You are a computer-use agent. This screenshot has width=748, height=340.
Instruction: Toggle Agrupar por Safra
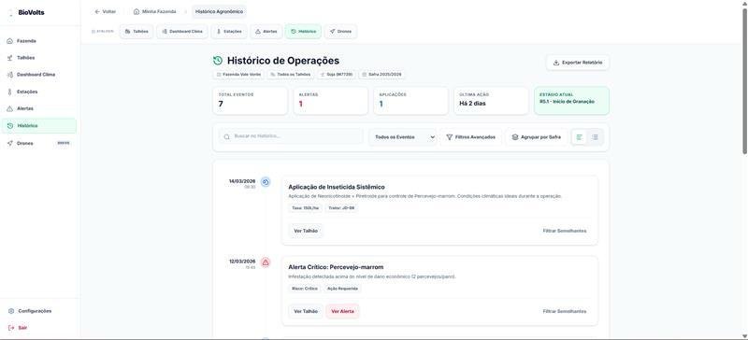pyautogui.click(x=536, y=137)
